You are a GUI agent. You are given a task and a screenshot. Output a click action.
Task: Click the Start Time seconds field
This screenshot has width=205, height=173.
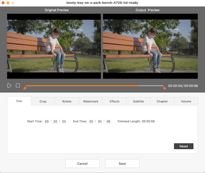[x=64, y=121]
